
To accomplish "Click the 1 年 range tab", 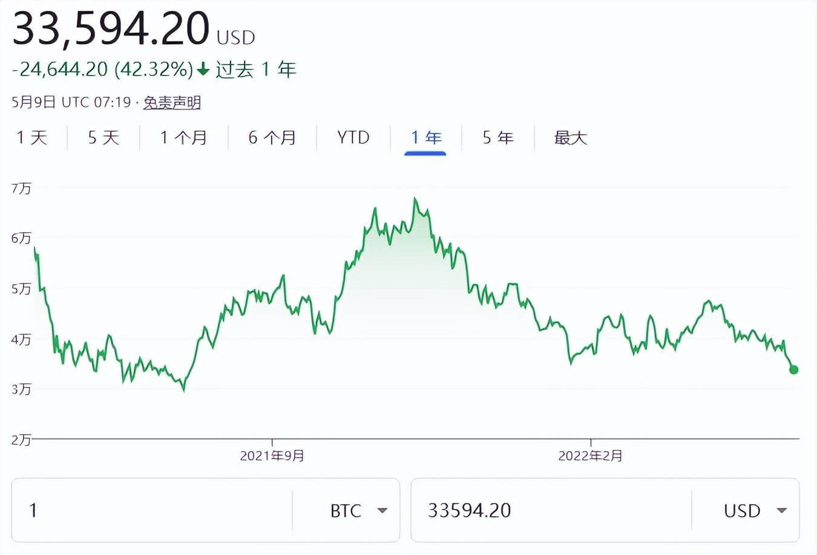I will (425, 138).
